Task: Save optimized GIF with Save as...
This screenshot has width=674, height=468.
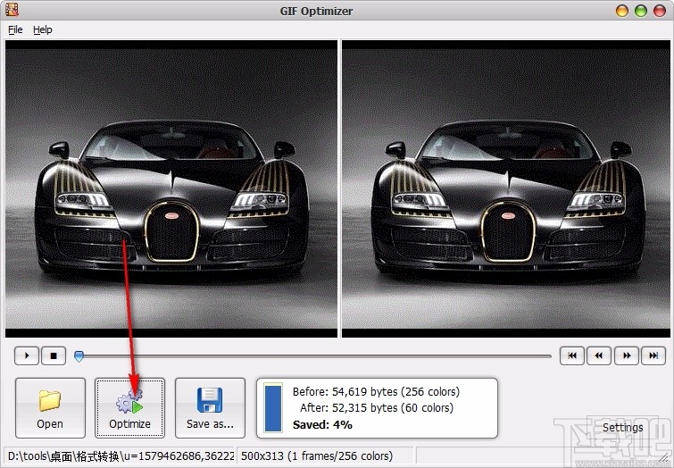Action: (210, 408)
